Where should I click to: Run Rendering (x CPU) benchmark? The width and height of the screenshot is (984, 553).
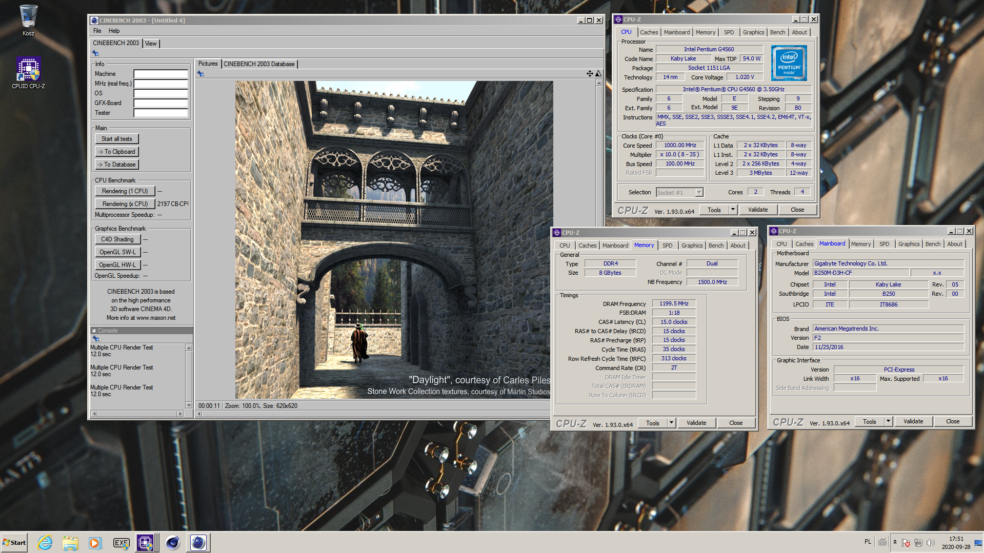pyautogui.click(x=125, y=204)
